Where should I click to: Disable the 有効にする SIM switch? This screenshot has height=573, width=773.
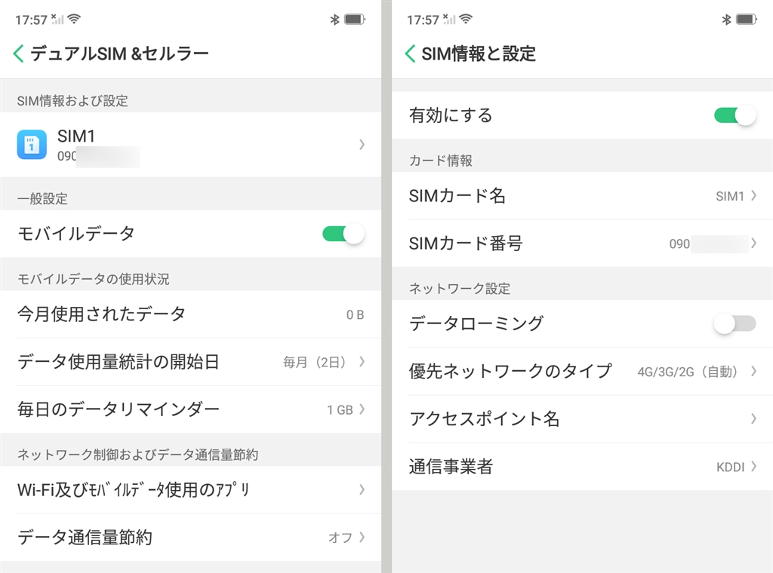[x=735, y=115]
